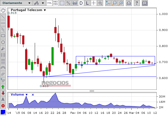The height and width of the screenshot is (116, 168).
Task: Click the 0,600 price axis label
Action: click(163, 78)
